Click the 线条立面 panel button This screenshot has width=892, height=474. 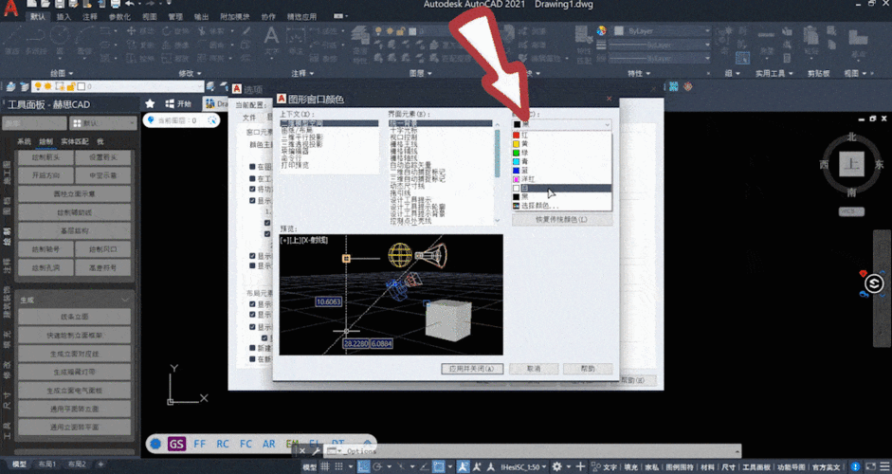click(x=75, y=317)
